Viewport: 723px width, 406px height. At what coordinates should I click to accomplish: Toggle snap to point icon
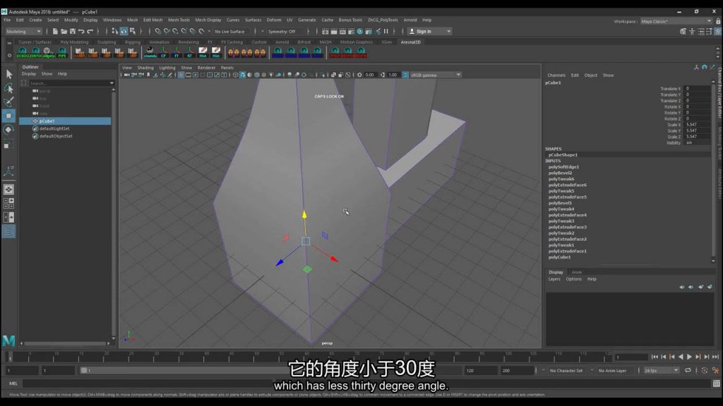175,31
